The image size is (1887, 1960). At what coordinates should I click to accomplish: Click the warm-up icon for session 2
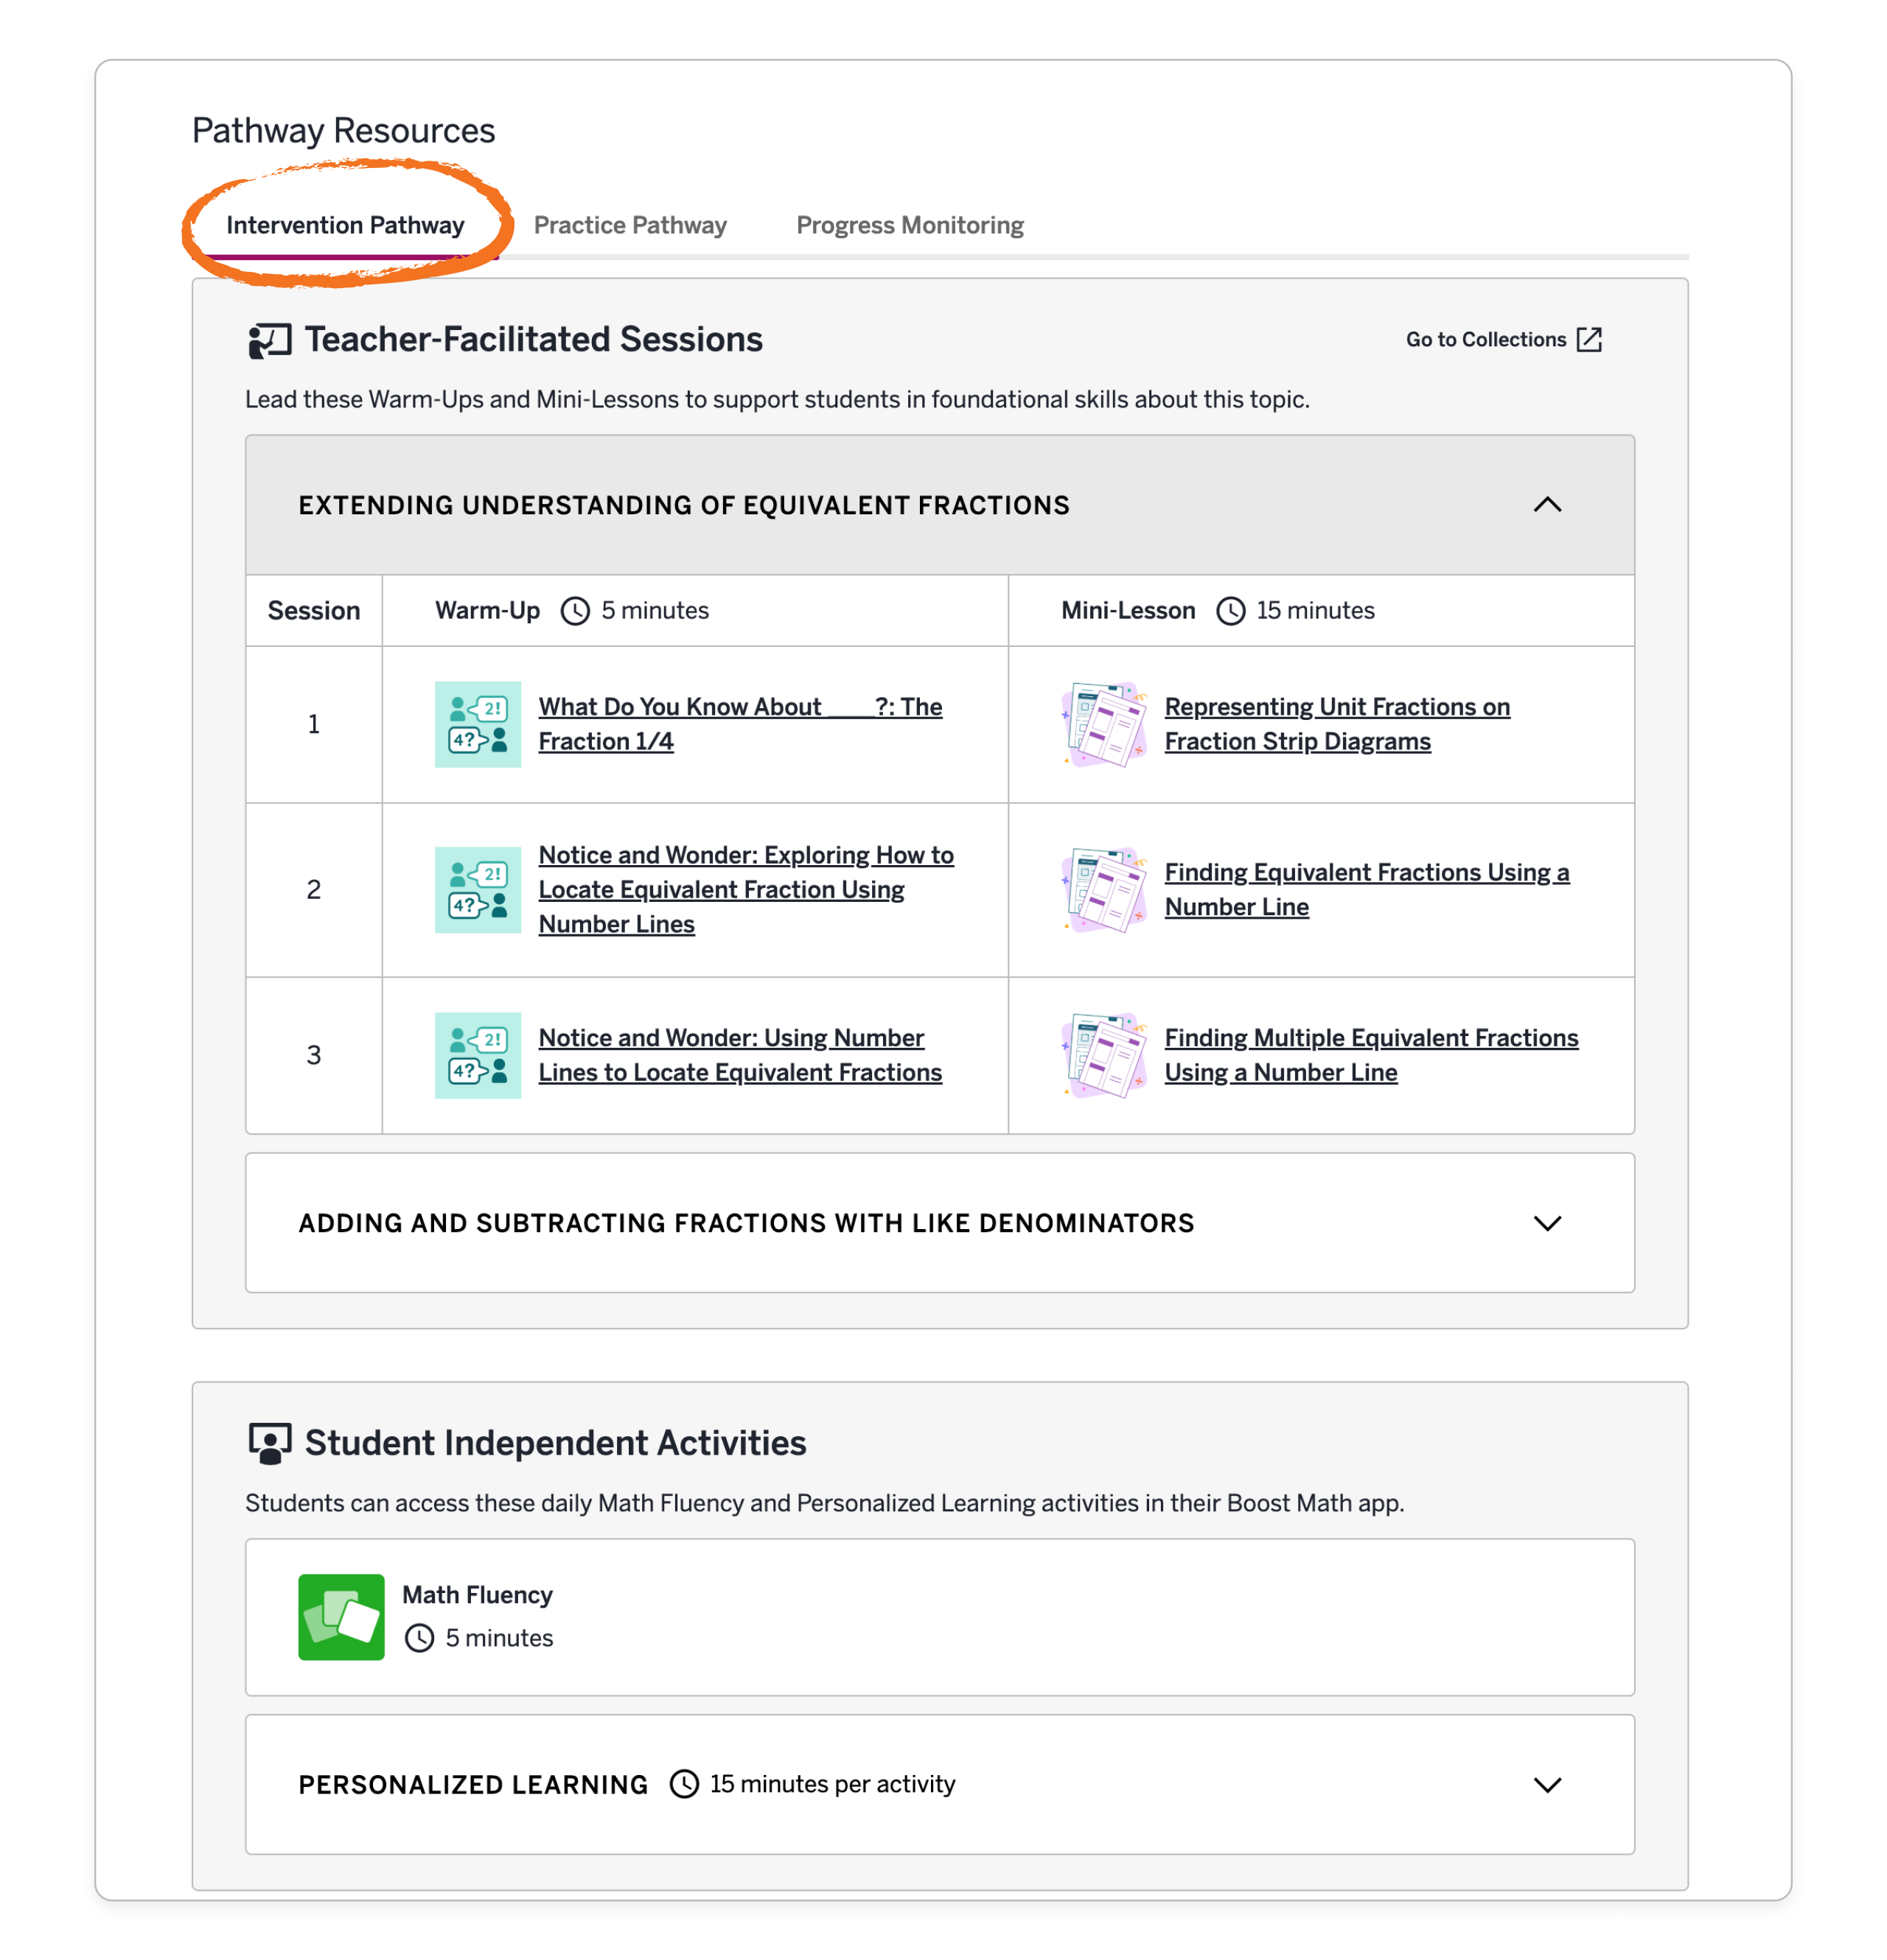477,890
